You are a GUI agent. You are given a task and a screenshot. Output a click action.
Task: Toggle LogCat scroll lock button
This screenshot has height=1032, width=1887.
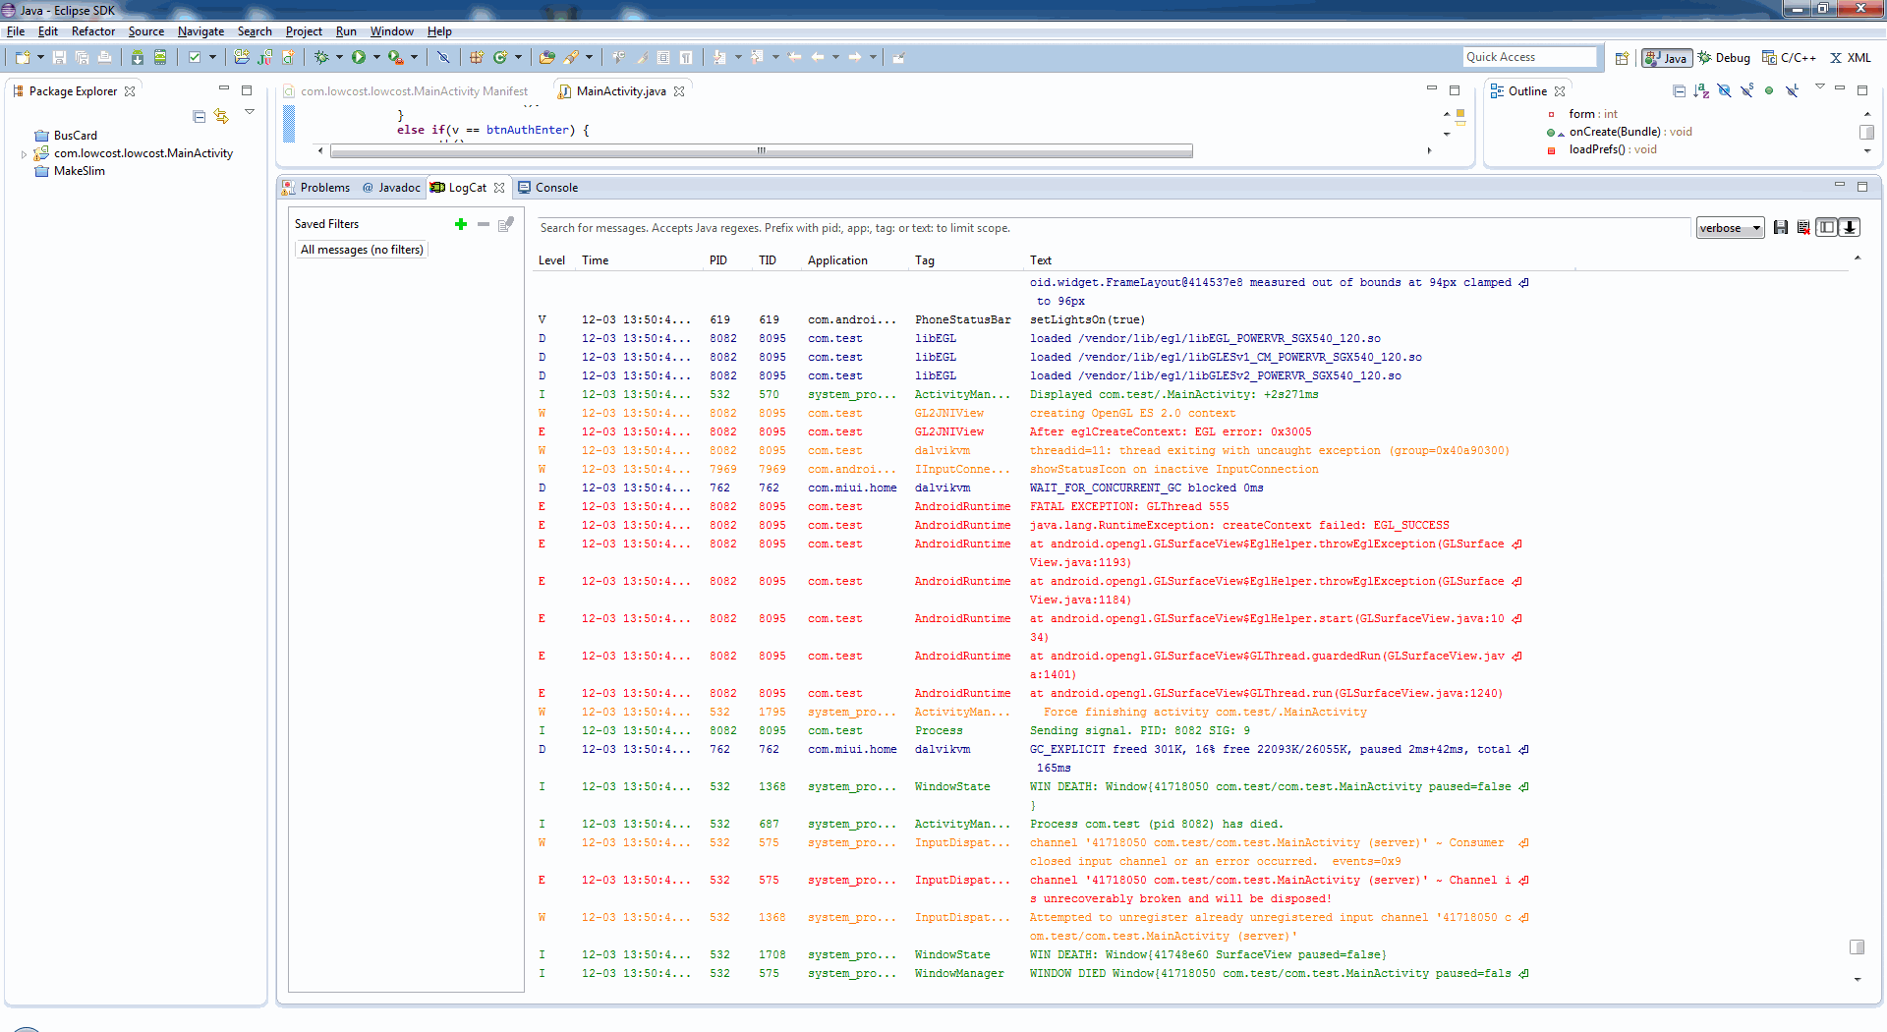pos(1849,228)
